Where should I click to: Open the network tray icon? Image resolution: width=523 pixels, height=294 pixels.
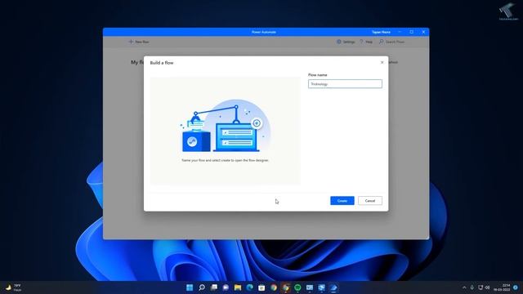point(481,287)
